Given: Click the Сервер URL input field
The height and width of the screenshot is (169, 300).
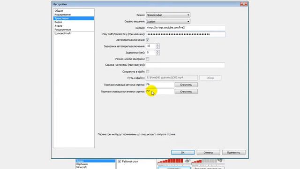Looking at the screenshot, I should click(x=186, y=28).
